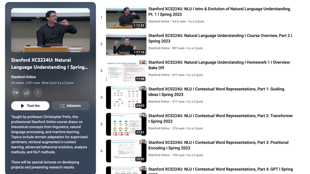Click the '897 vues' view count
Screen dimensions: 310x174
(178, 48)
